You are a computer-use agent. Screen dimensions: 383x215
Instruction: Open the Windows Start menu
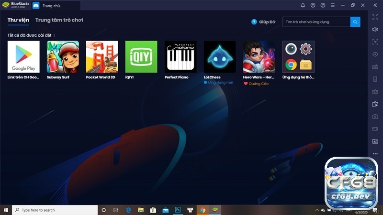tap(6, 210)
